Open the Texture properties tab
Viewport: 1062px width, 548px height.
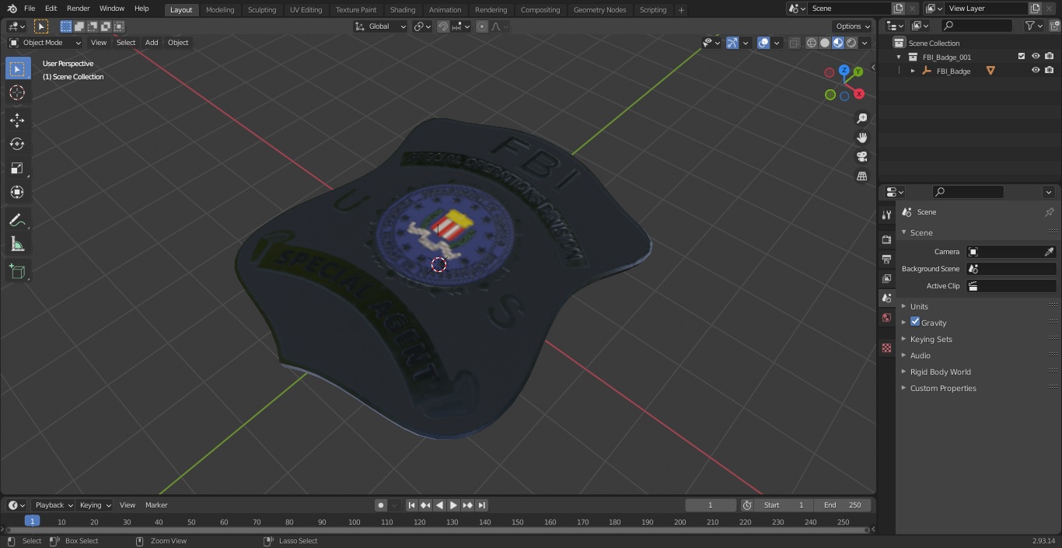pyautogui.click(x=886, y=347)
